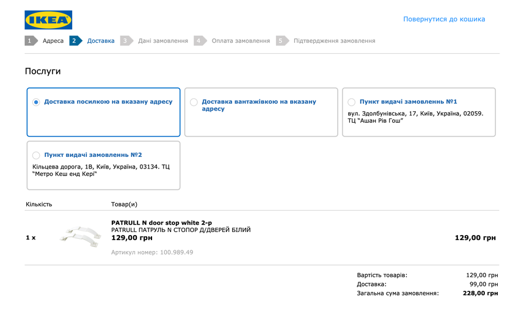This screenshot has height=309, width=513.
Task: Open the Підтвердження замовлення step
Action: click(x=334, y=41)
